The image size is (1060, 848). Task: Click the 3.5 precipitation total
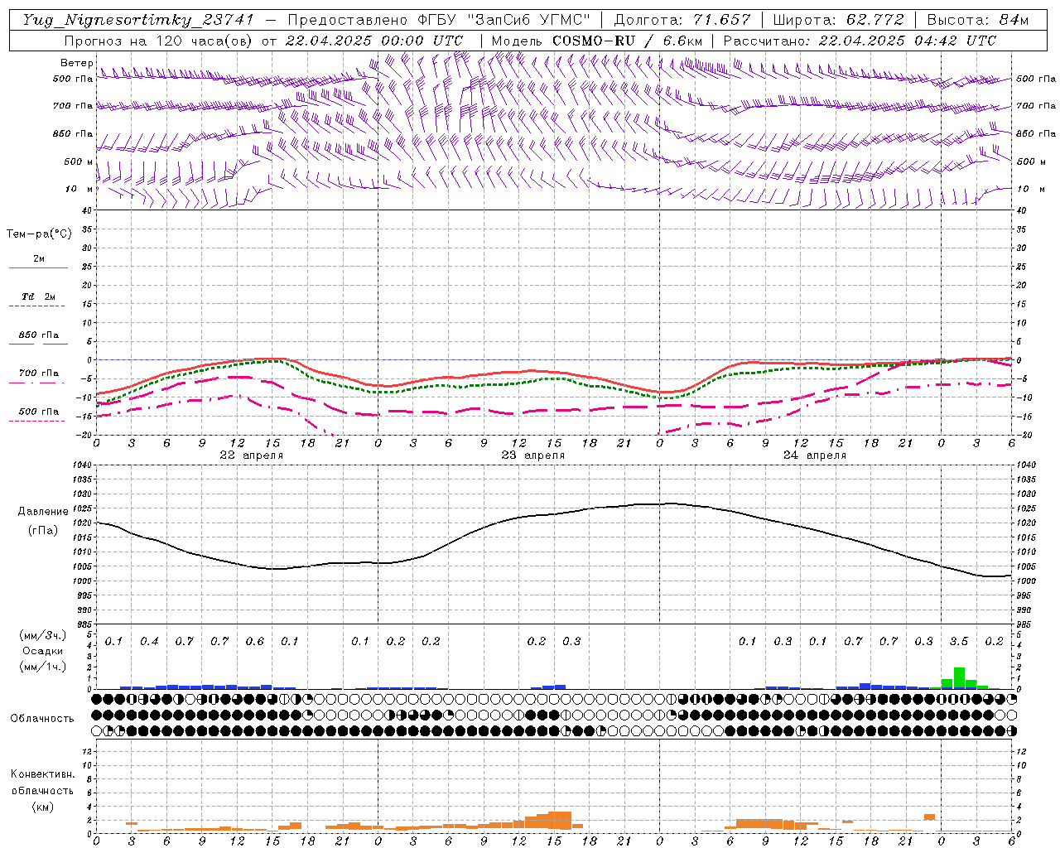pos(959,642)
